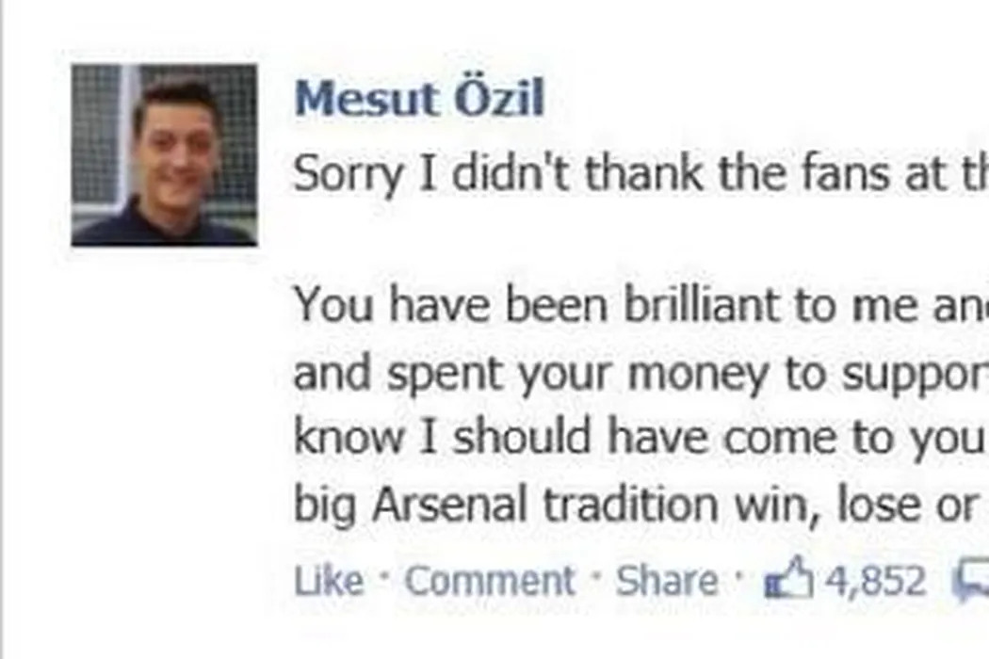
Task: Click the line starting "You have been"
Action: 640,304
